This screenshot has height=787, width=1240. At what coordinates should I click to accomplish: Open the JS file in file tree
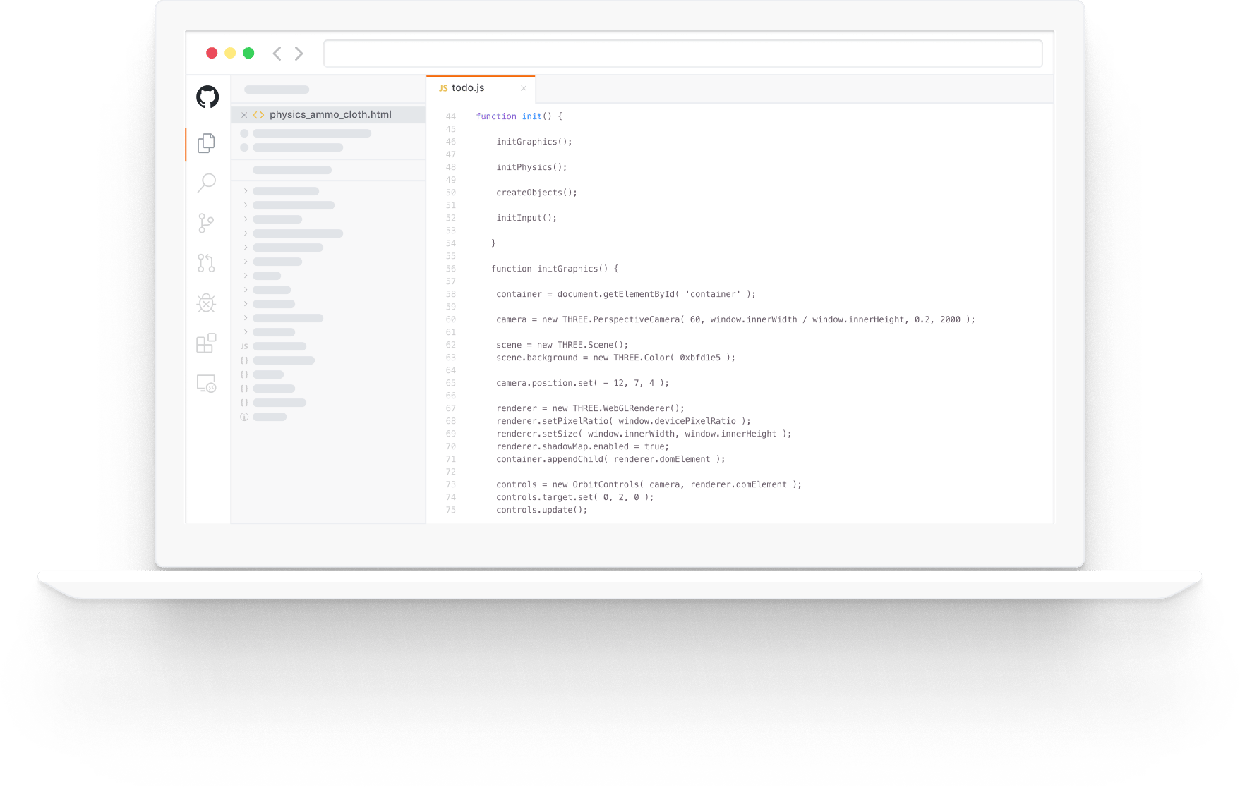coord(279,346)
